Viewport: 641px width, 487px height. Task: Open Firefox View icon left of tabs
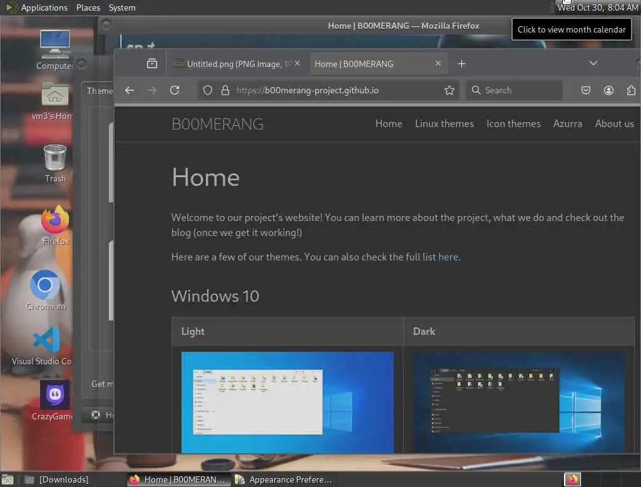[x=152, y=63]
